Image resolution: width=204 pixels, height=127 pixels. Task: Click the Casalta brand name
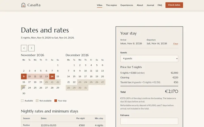point(34,5)
